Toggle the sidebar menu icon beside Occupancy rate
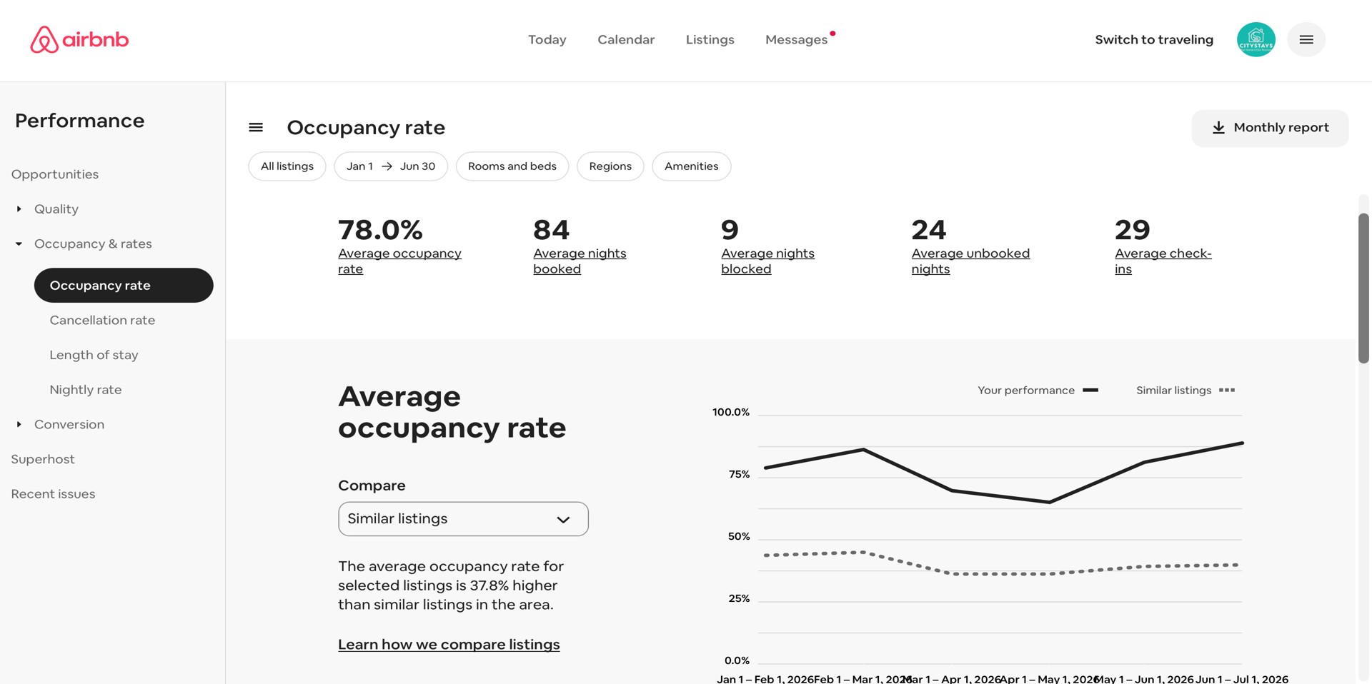Image resolution: width=1372 pixels, height=684 pixels. (x=256, y=127)
